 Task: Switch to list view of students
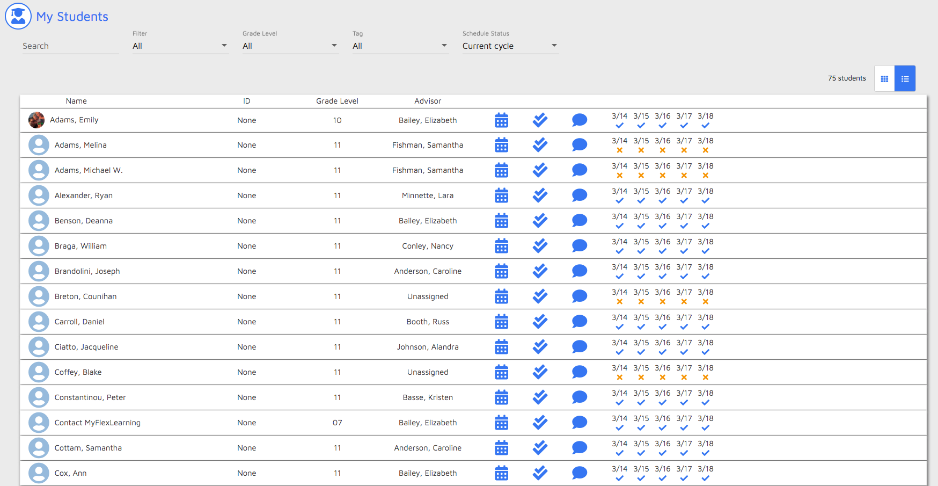coord(905,79)
